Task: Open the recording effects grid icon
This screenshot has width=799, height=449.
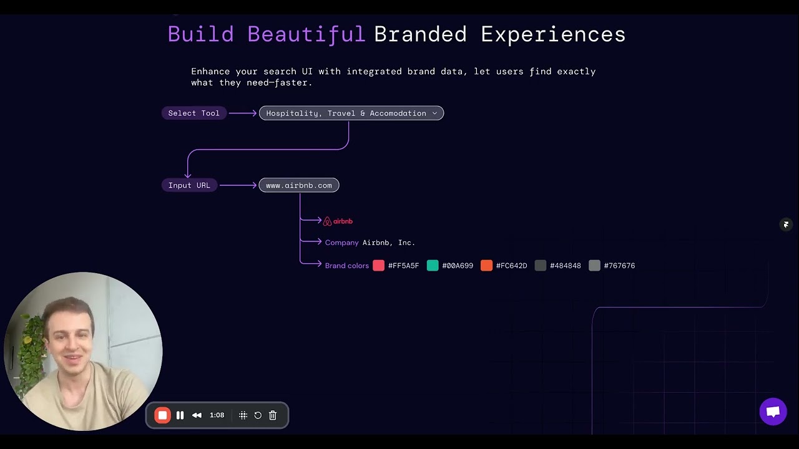Action: (243, 415)
